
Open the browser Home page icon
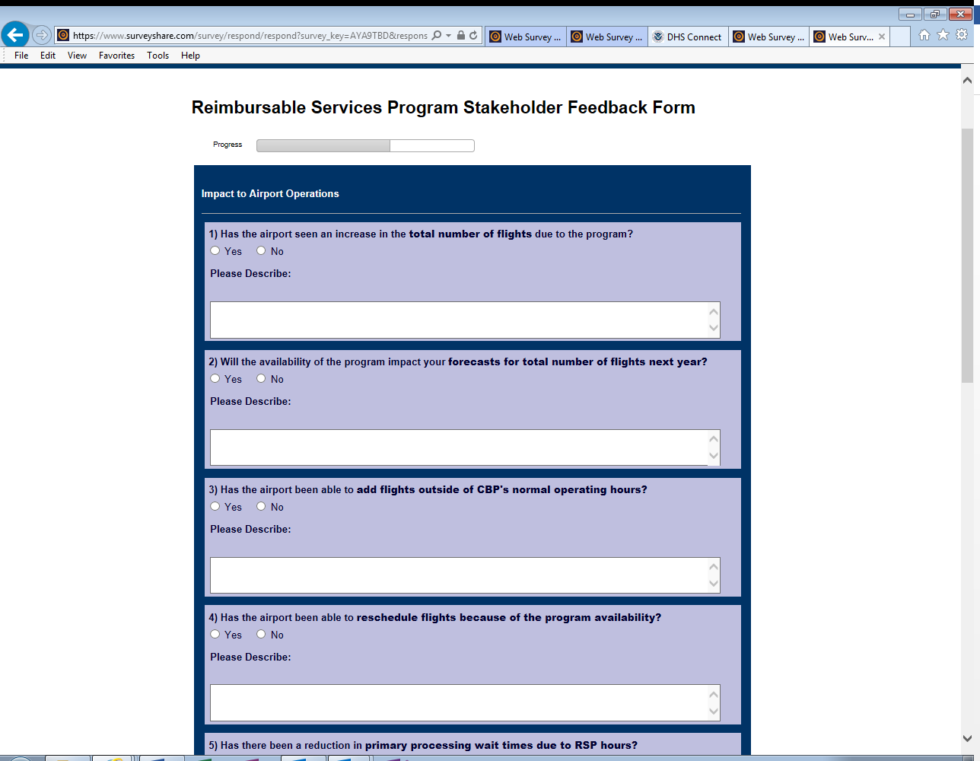(924, 35)
